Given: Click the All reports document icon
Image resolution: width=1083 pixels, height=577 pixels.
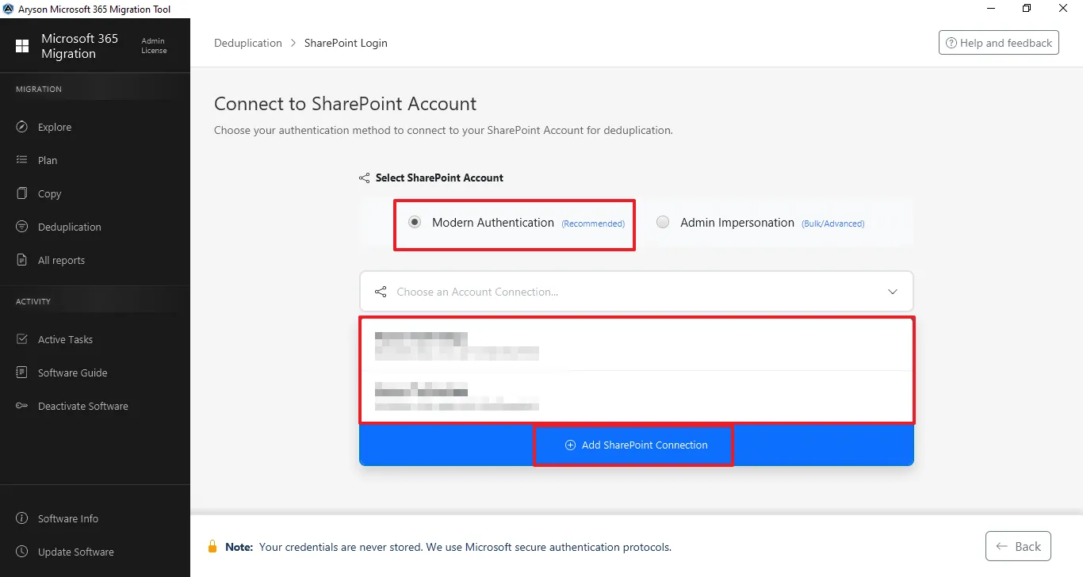Looking at the screenshot, I should click(x=22, y=260).
